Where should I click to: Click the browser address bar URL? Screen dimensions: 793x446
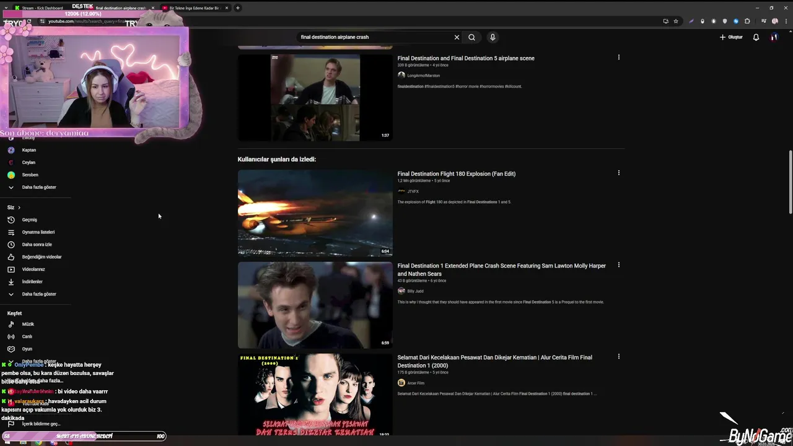87,21
